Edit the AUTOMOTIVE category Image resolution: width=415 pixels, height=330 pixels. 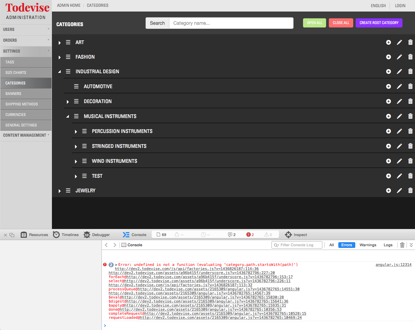click(399, 86)
